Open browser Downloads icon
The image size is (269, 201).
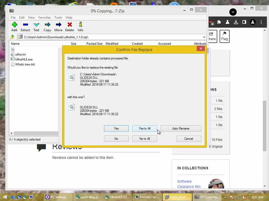coord(236,22)
